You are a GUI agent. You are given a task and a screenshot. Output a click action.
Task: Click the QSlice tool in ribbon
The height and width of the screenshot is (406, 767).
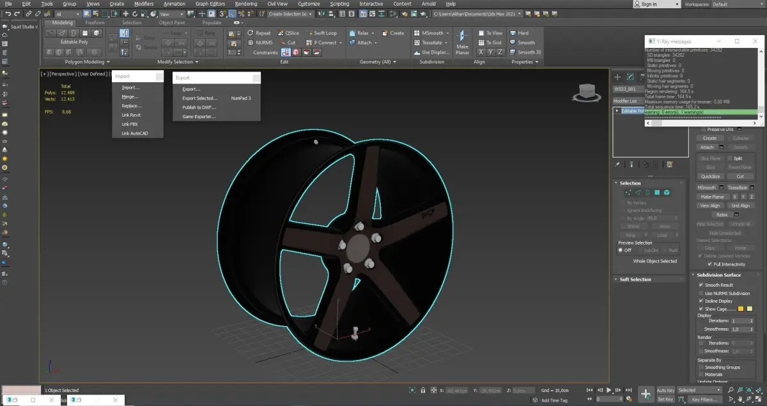[288, 33]
